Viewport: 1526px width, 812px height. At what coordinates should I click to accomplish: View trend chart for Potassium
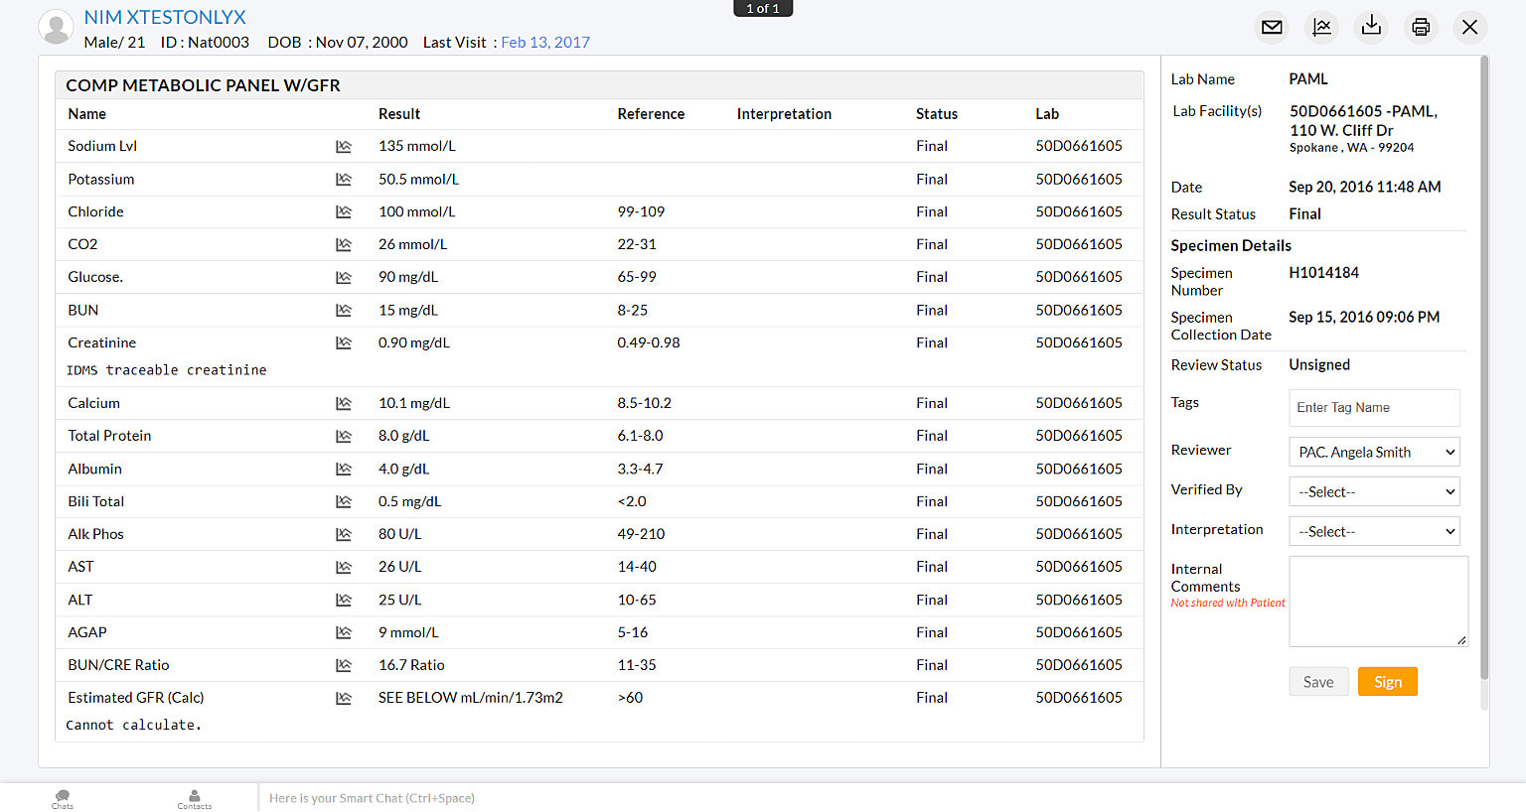344,180
